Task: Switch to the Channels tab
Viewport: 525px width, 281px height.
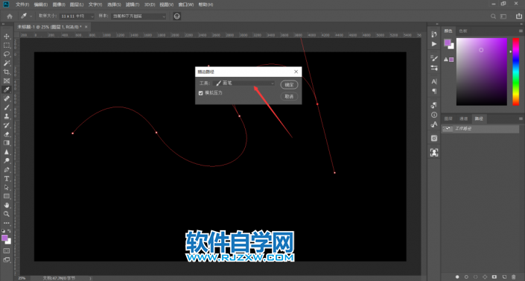Action: pyautogui.click(x=463, y=119)
